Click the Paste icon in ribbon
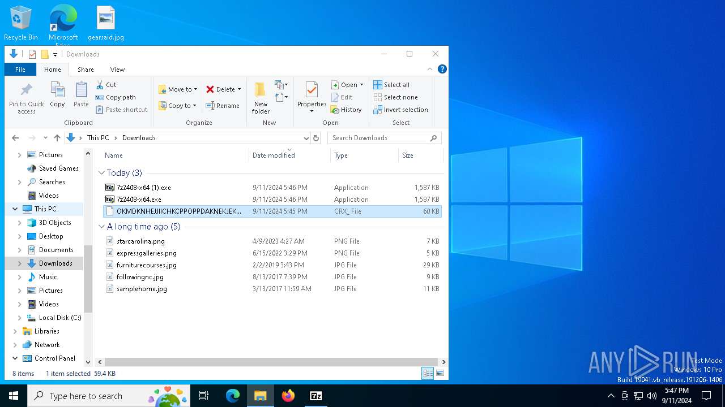Screen dimensions: 725x407 tap(81, 90)
